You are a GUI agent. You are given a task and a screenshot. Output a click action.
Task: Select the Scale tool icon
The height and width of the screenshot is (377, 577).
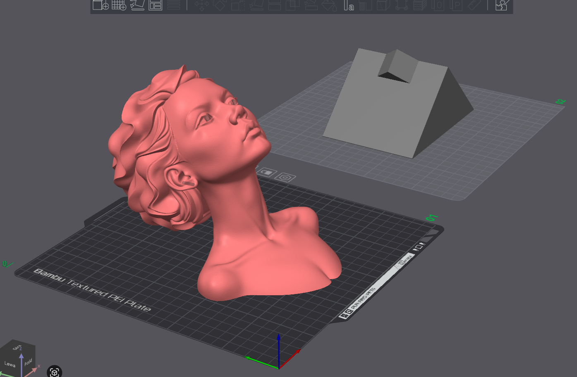coord(238,5)
